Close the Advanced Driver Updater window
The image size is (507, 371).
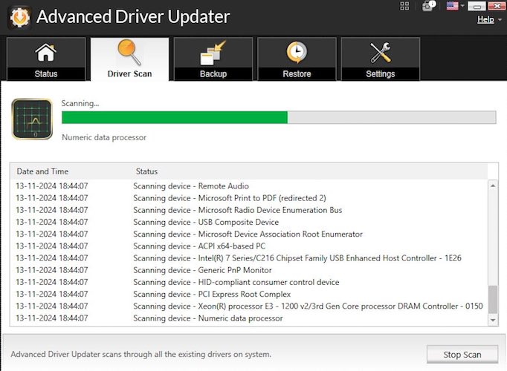[x=497, y=6]
